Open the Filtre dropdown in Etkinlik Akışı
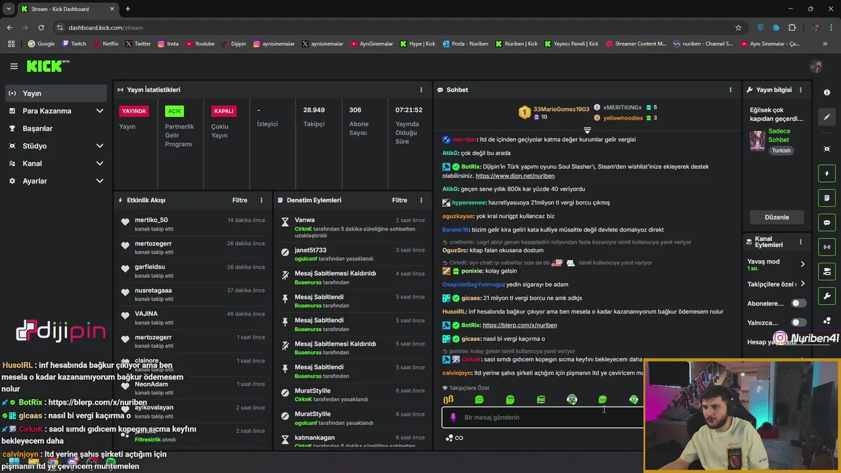This screenshot has width=841, height=473. click(x=240, y=200)
